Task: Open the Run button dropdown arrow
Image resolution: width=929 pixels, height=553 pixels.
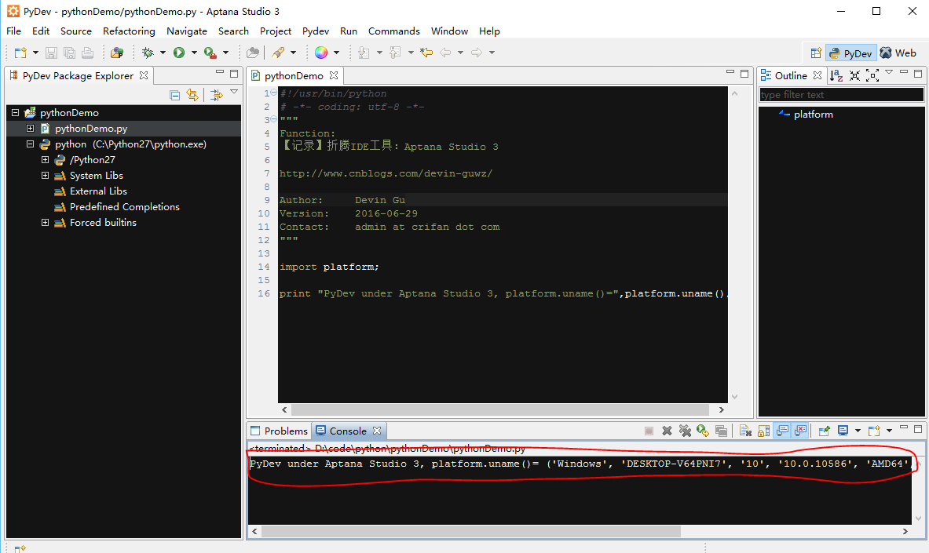Action: coord(194,53)
